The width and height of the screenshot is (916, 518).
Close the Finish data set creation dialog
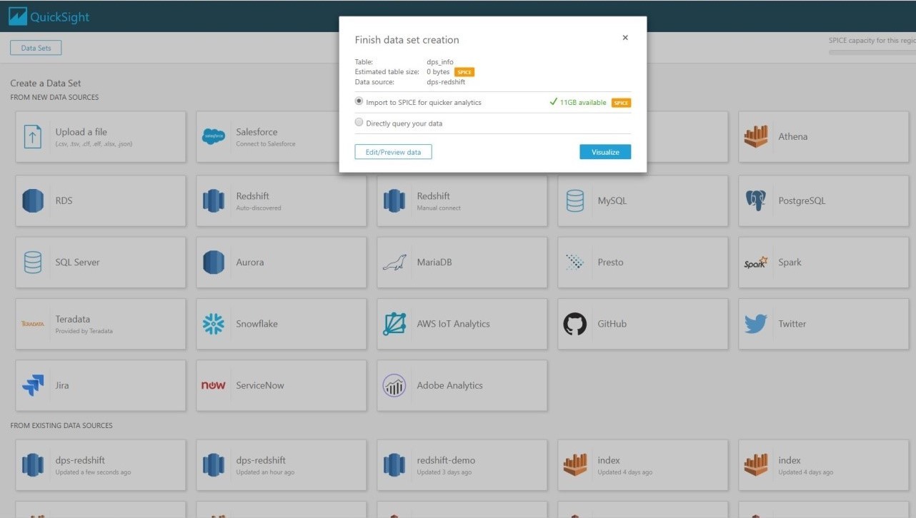click(625, 38)
